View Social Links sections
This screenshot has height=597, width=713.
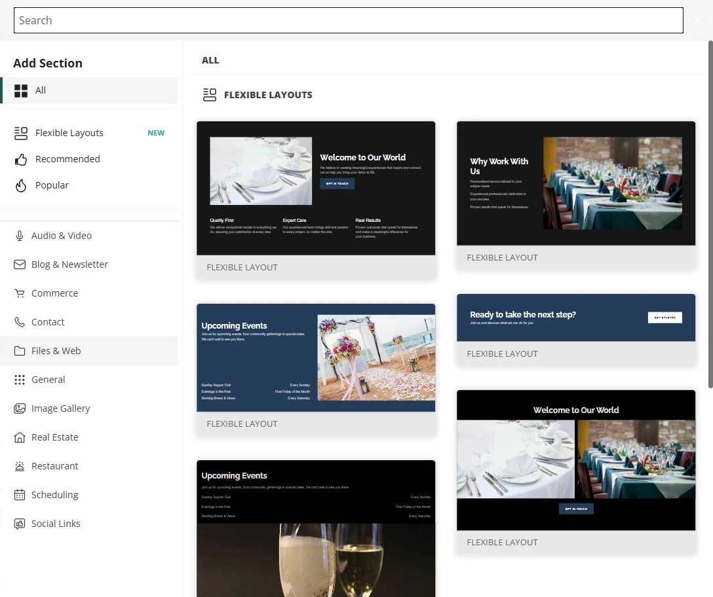(x=89, y=524)
